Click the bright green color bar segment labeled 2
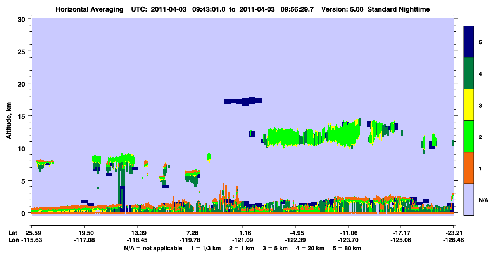The image size is (504, 259). (469, 136)
